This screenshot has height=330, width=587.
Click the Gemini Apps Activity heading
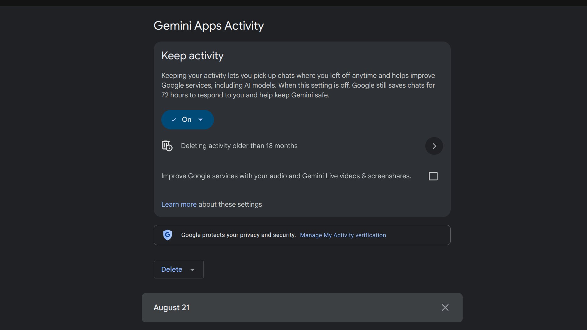[x=209, y=26]
